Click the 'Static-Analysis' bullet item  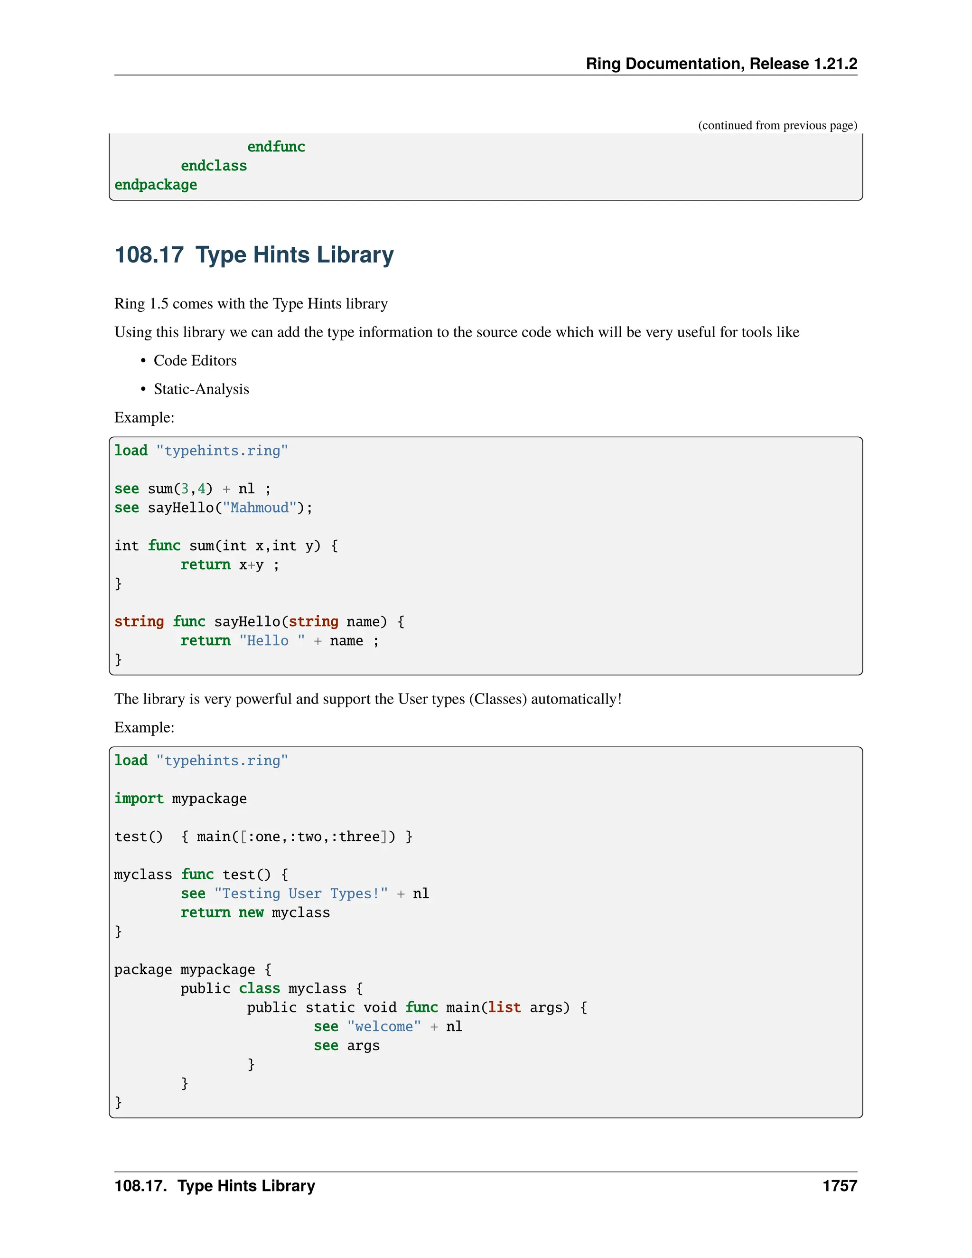coord(201,389)
